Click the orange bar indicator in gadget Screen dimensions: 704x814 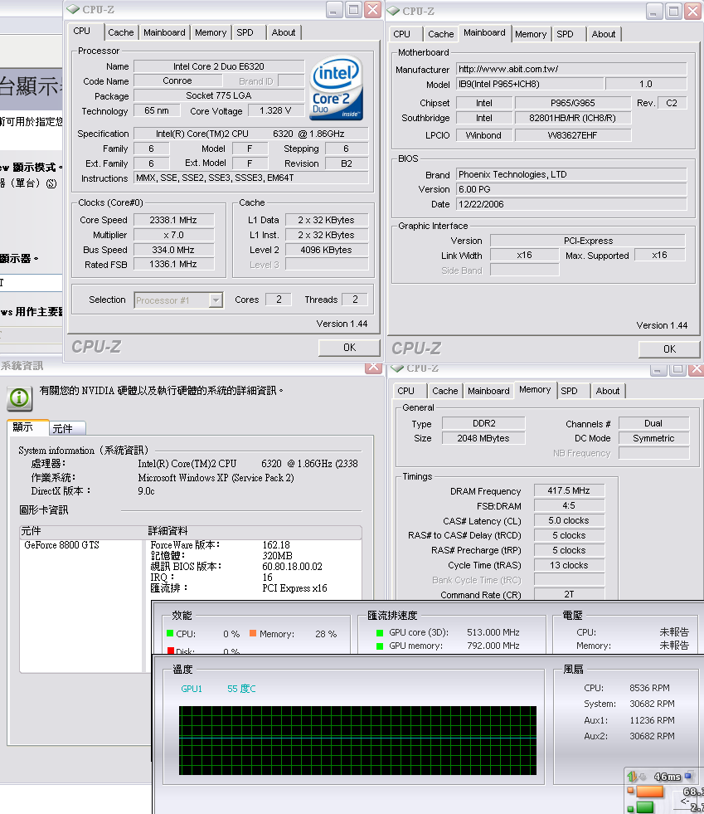click(649, 792)
